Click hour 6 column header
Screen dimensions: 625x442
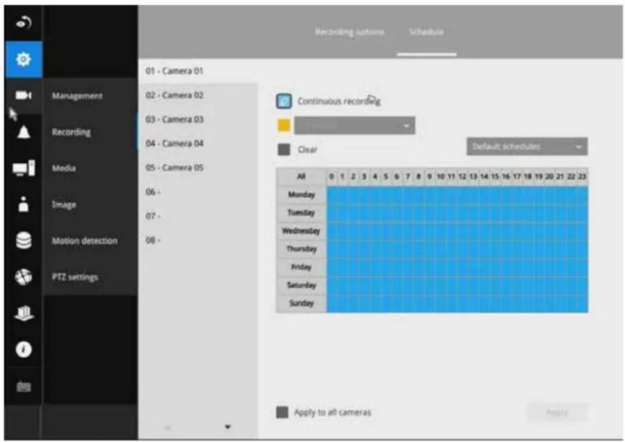pyautogui.click(x=397, y=176)
